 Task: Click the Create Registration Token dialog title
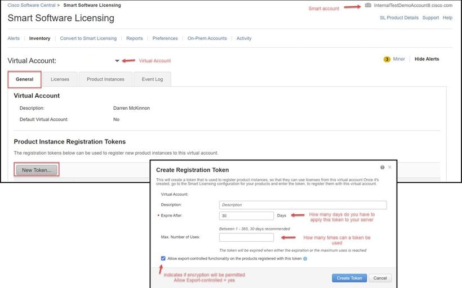192,170
